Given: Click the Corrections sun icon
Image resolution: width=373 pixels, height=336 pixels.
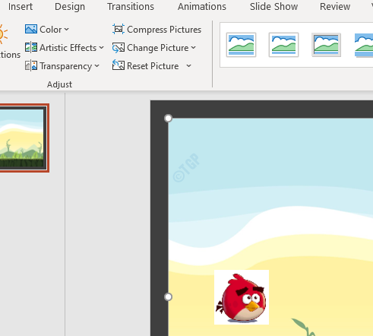Looking at the screenshot, I should coord(3,34).
